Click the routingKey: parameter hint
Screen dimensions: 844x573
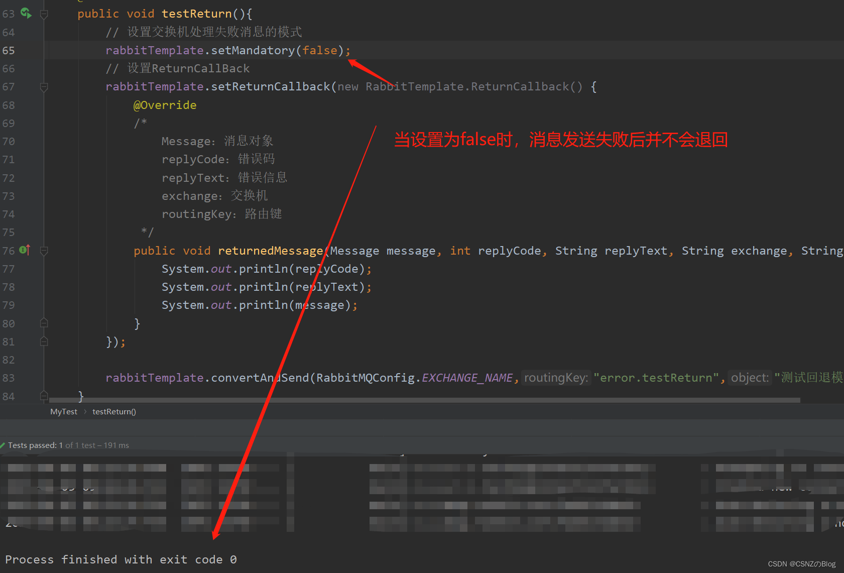[x=556, y=378]
